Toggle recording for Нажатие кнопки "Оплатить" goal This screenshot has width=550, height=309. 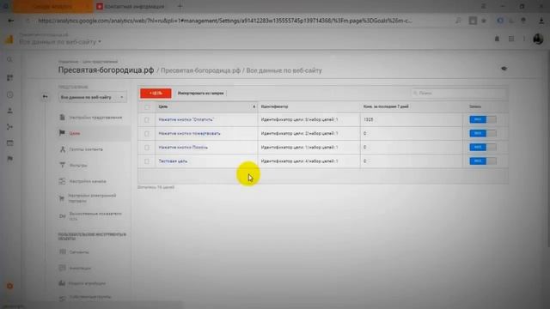pos(483,119)
